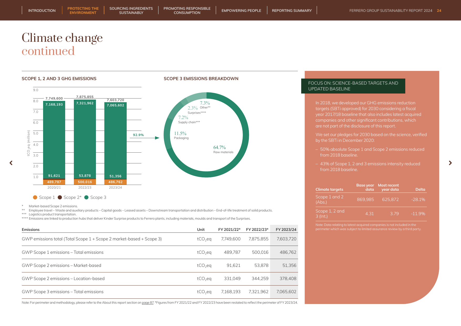Click the 7.2% Supply chain label
The height and width of the screenshot is (326, 461).
coord(189,119)
